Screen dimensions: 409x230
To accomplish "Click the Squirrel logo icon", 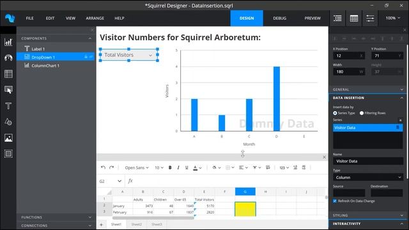I will point(10,19).
